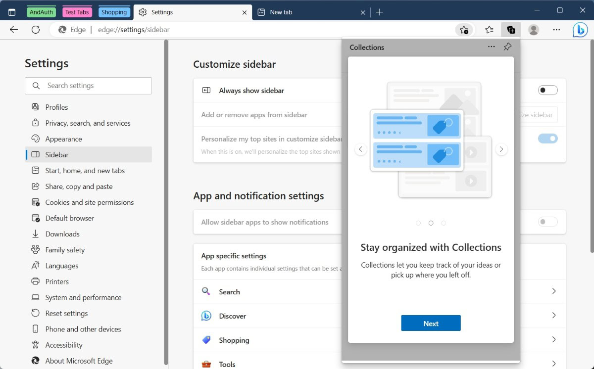Open Appearance settings section
The height and width of the screenshot is (369, 594).
[x=63, y=139]
